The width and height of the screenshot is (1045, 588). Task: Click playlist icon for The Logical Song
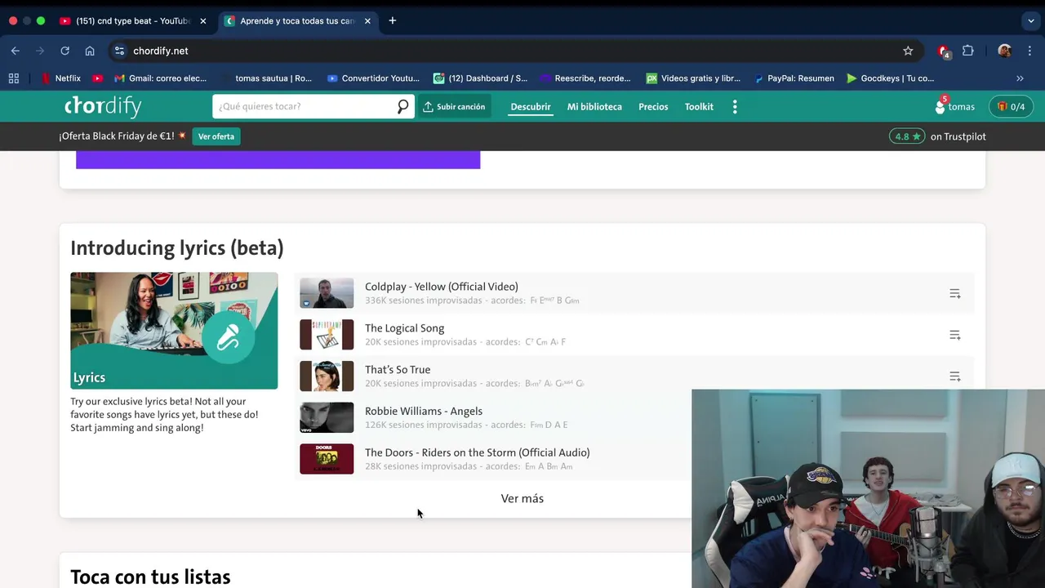(954, 335)
